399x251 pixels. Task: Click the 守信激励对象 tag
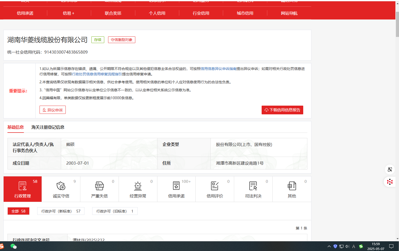coord(122,40)
